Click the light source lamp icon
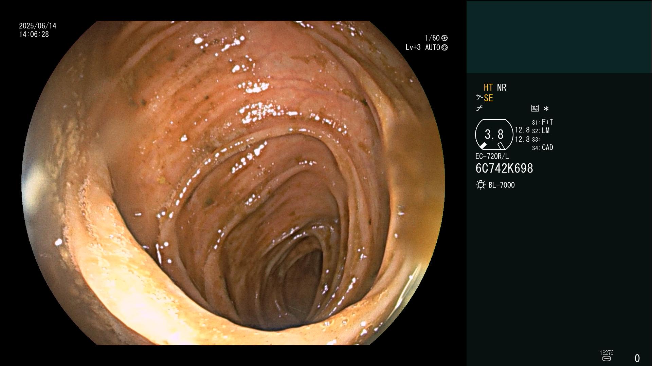This screenshot has width=652, height=366. 481,185
